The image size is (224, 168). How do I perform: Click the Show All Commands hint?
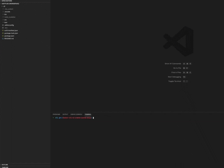coord(173,64)
